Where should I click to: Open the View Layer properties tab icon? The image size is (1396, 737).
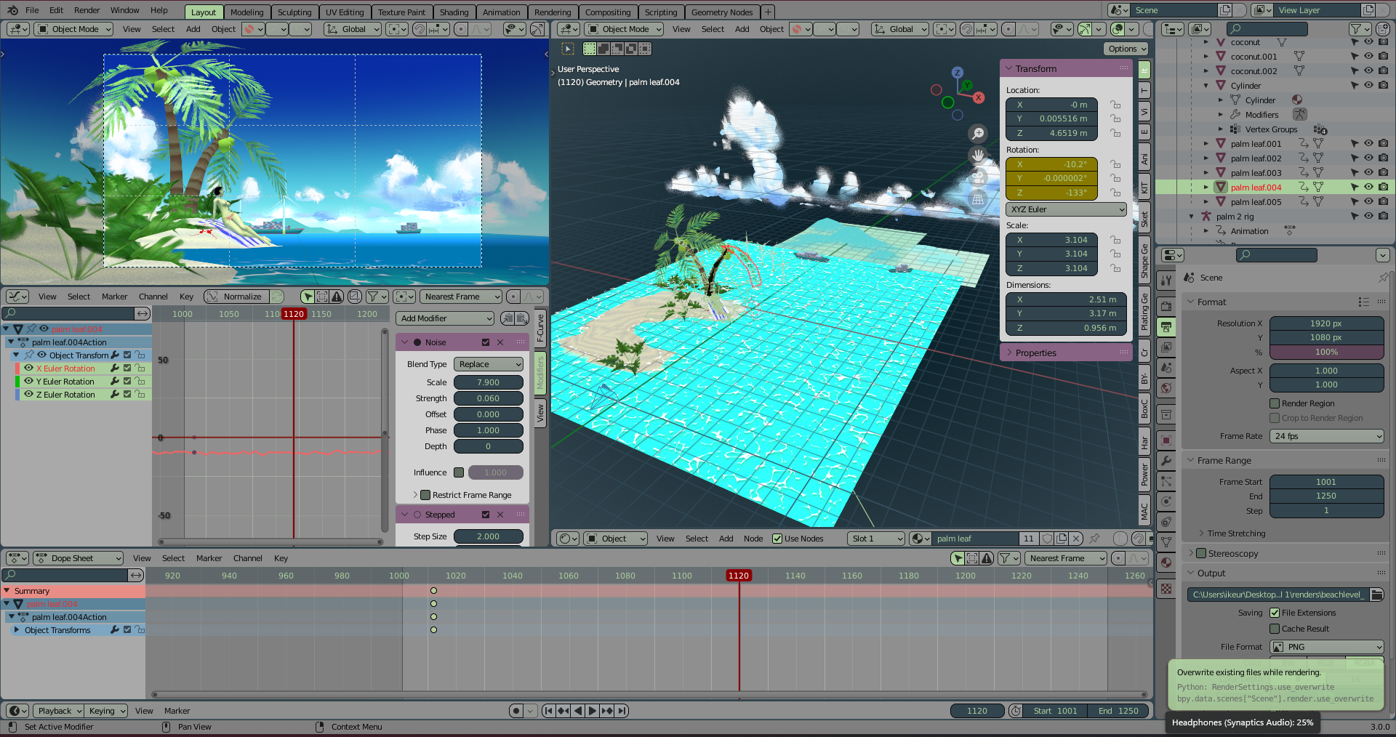1166,347
